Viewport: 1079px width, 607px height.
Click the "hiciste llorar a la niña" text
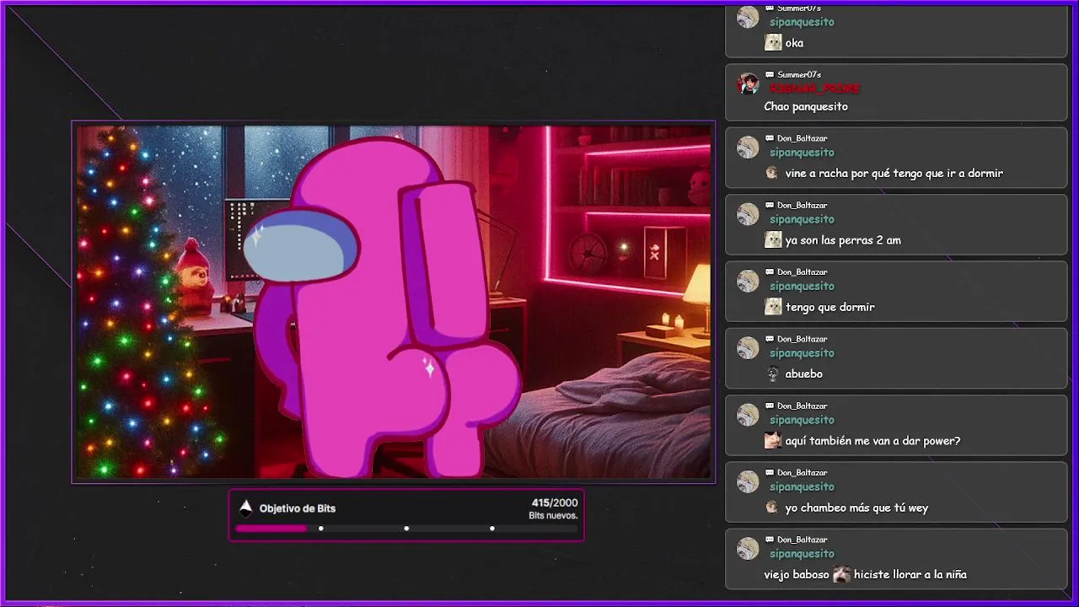click(x=910, y=575)
